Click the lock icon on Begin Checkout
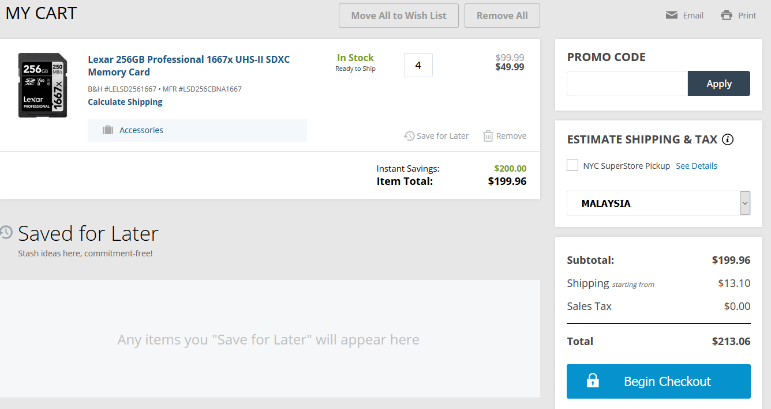771x409 pixels. pyautogui.click(x=593, y=381)
